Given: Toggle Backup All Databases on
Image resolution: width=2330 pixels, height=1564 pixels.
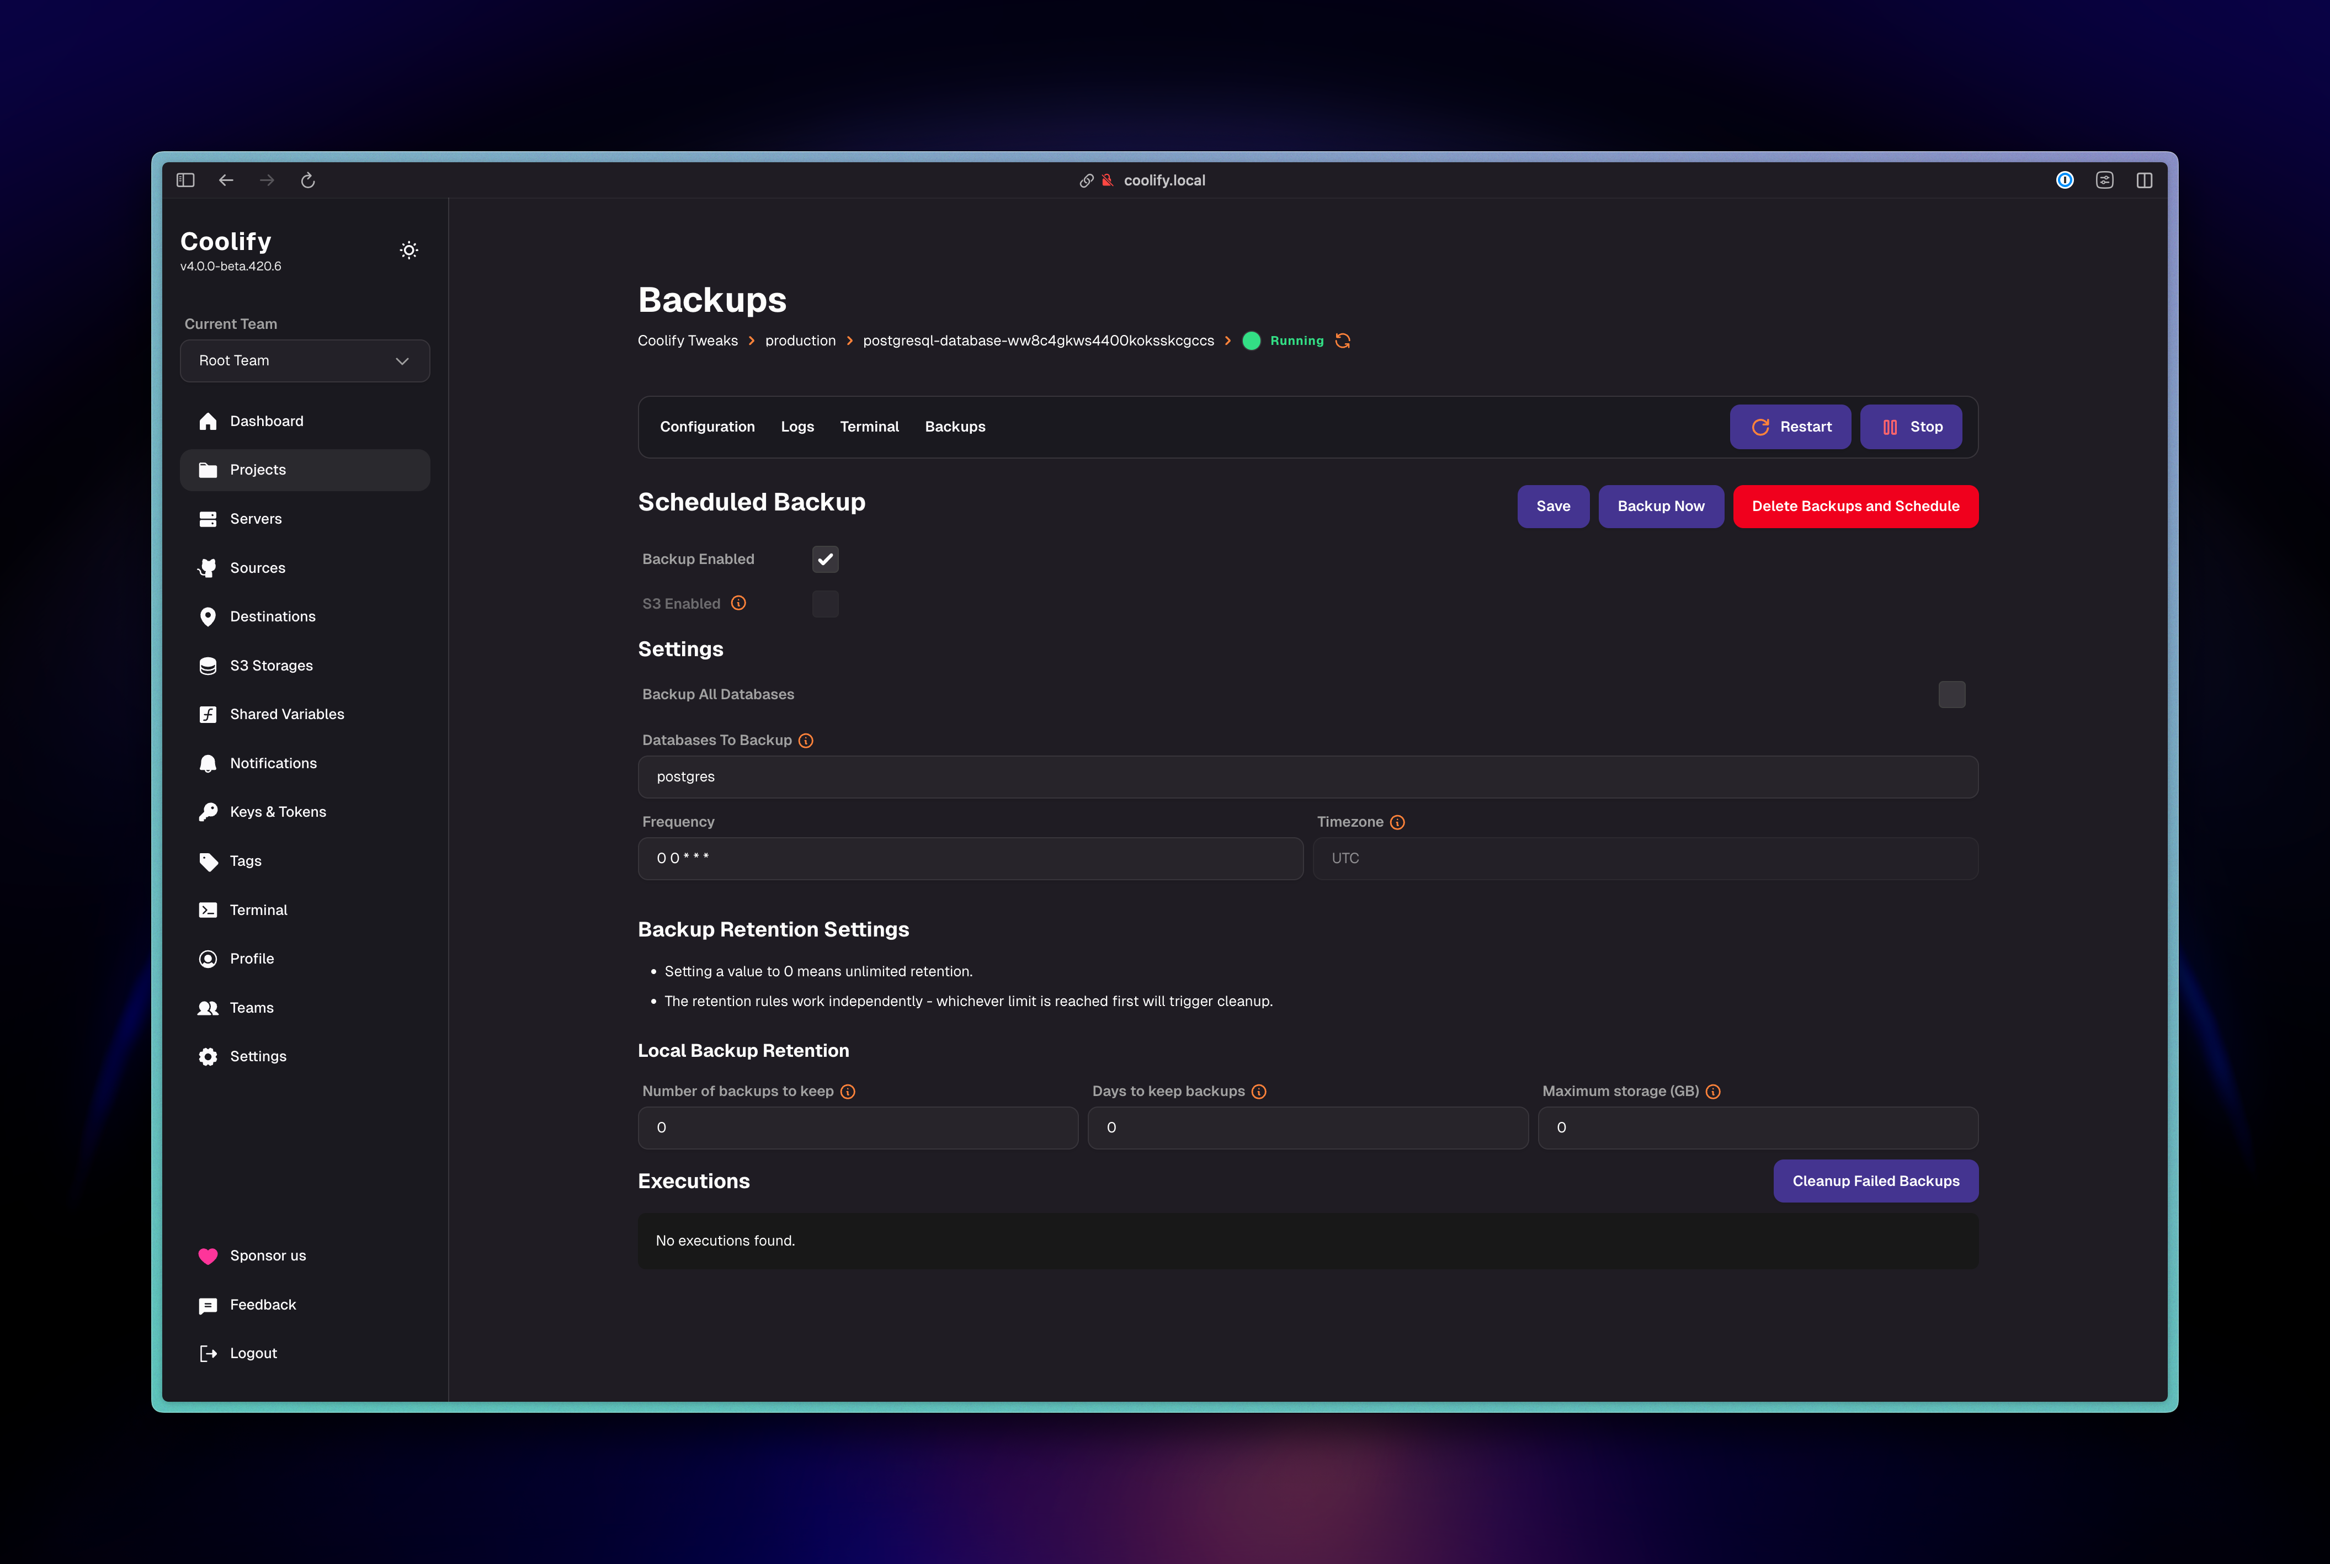Looking at the screenshot, I should (x=1952, y=694).
